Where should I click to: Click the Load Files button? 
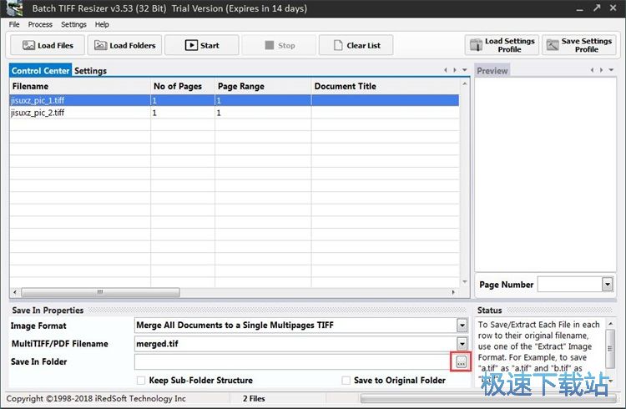pyautogui.click(x=48, y=45)
